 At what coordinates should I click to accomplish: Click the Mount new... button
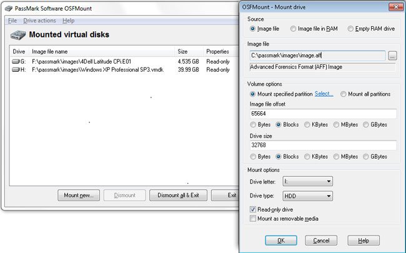(79, 196)
